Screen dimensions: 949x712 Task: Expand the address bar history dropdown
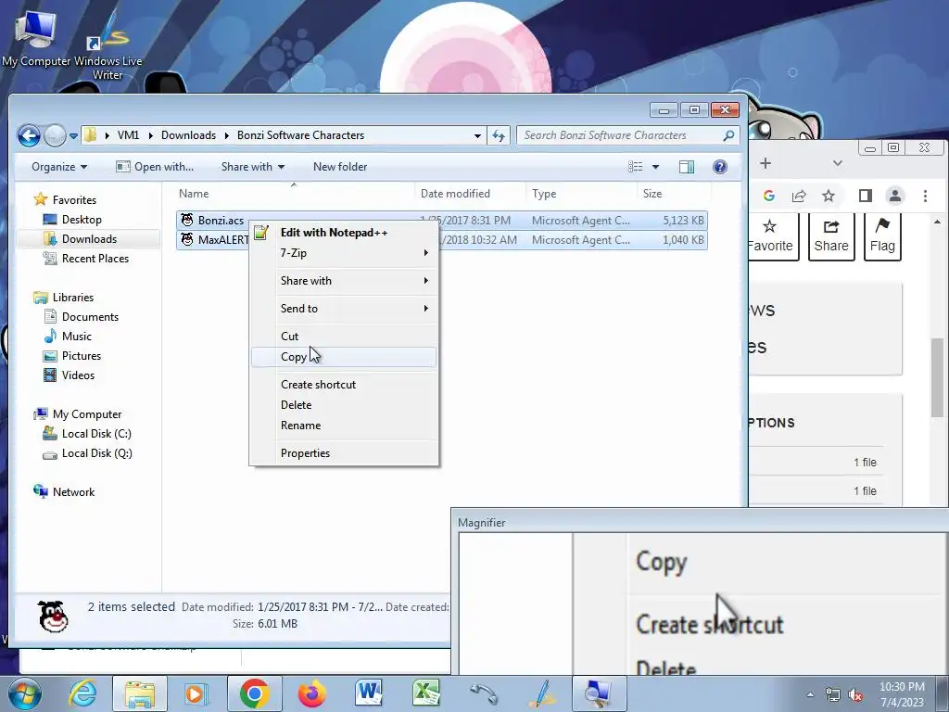click(477, 135)
